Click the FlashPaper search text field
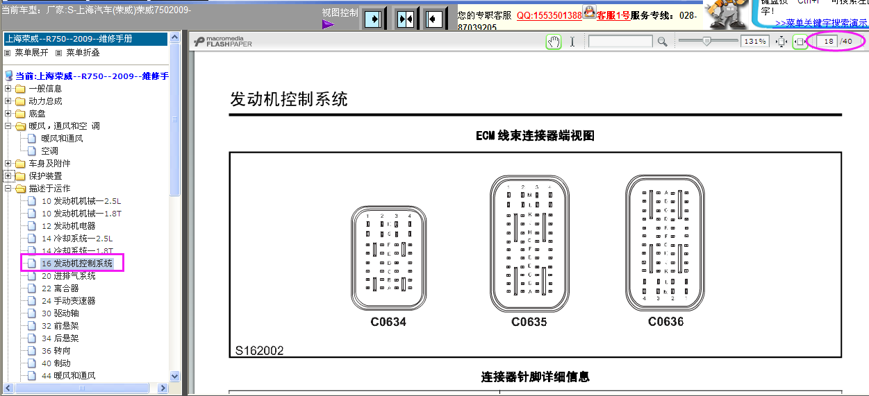 (620, 42)
